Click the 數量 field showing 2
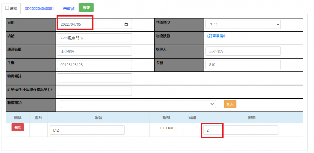Viewport: 314px width, 153px height. pyautogui.click(x=240, y=130)
